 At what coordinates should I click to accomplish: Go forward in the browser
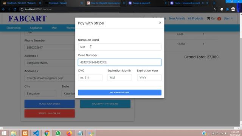click(x=9, y=9)
